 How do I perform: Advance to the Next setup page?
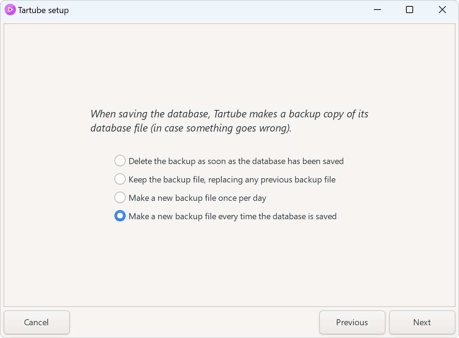tap(422, 322)
